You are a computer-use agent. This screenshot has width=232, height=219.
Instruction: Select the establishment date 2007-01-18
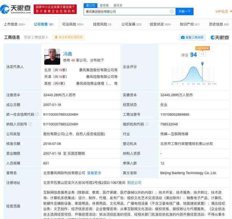pyautogui.click(x=52, y=105)
